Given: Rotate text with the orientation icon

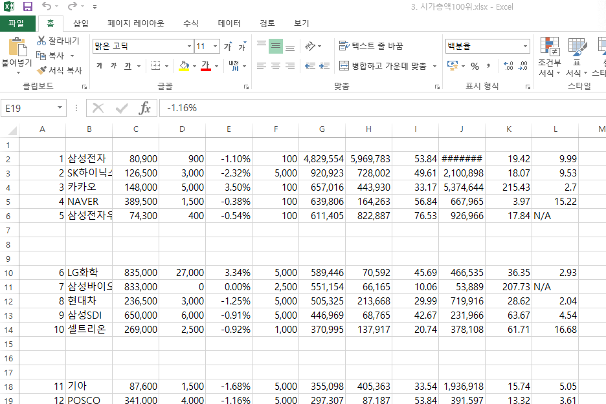Looking at the screenshot, I should [310, 46].
